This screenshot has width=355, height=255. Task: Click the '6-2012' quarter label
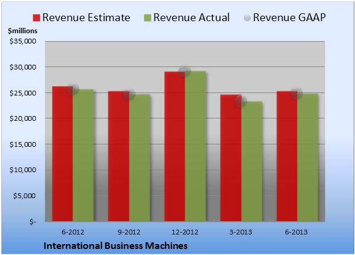point(73,232)
